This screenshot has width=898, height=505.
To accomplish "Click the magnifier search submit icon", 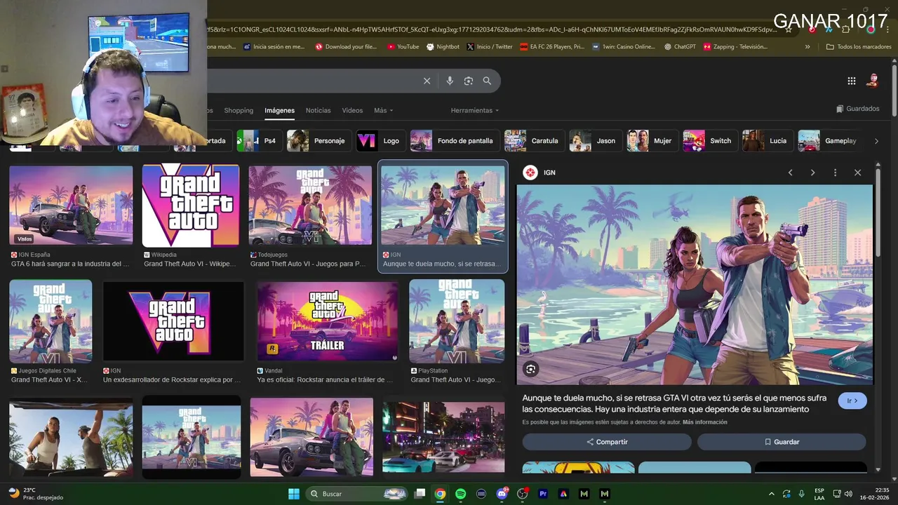I will point(487,81).
